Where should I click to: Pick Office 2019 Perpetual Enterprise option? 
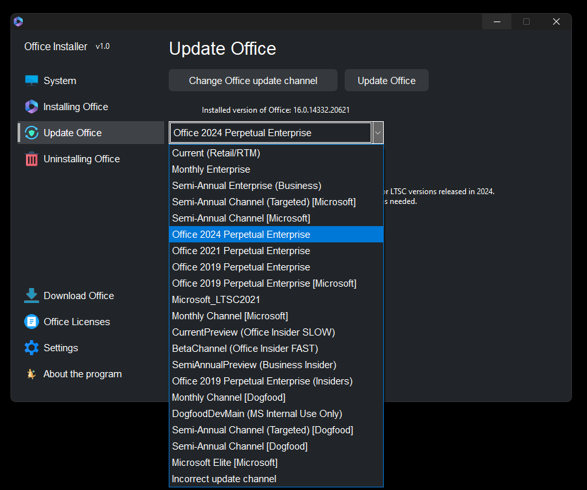(276, 267)
